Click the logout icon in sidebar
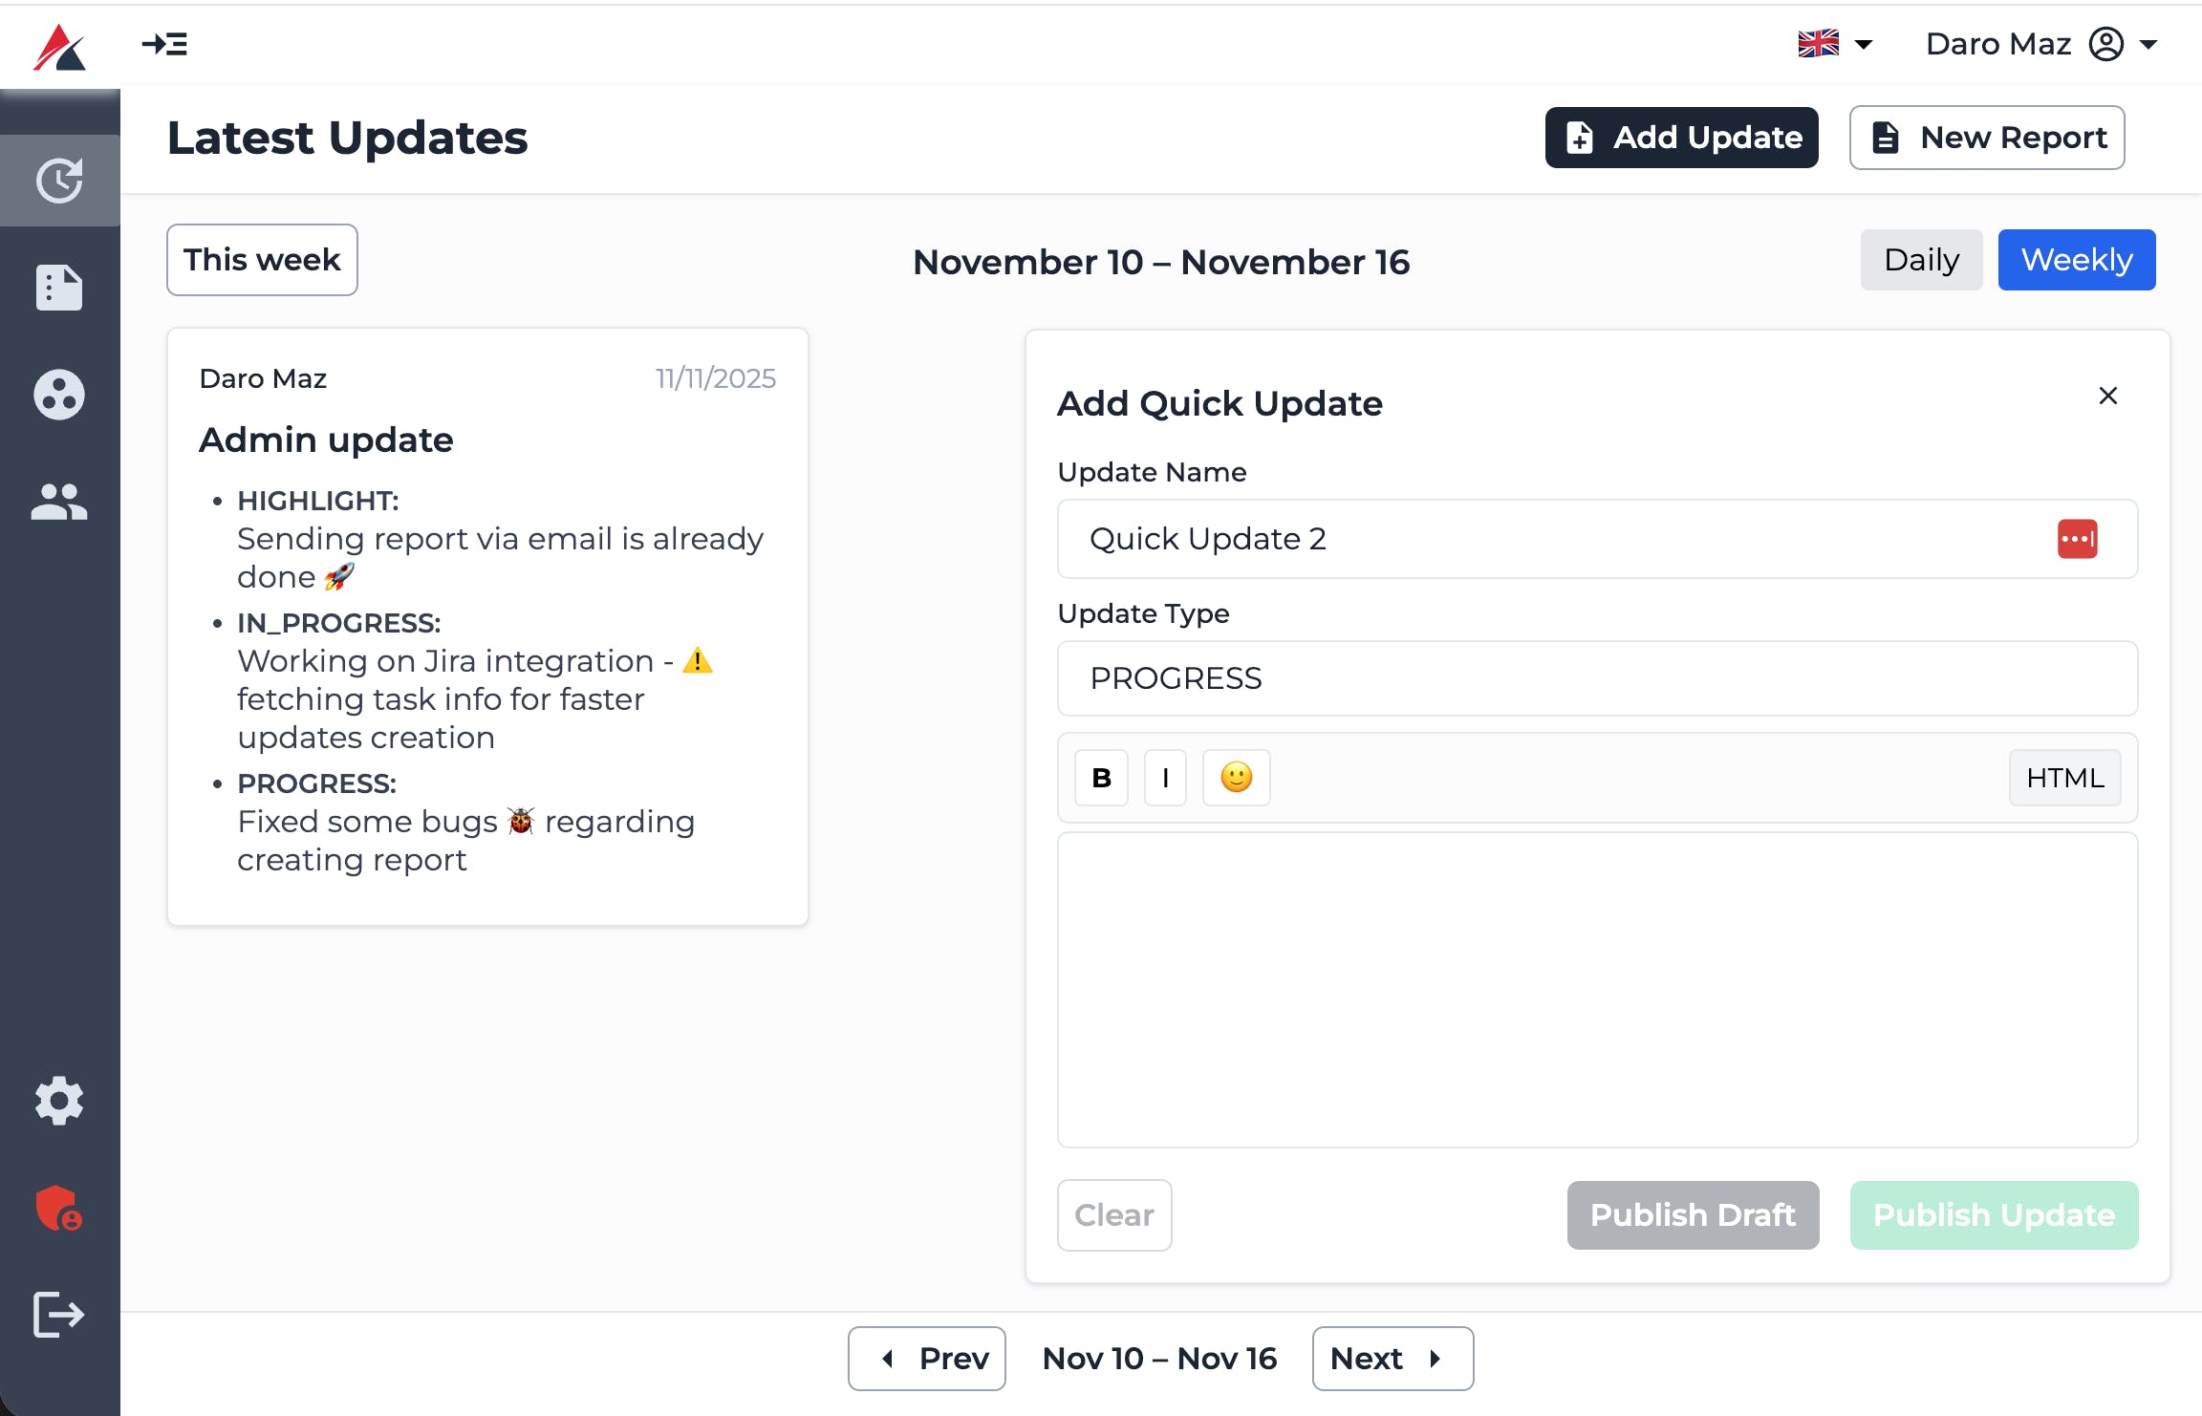 59,1315
